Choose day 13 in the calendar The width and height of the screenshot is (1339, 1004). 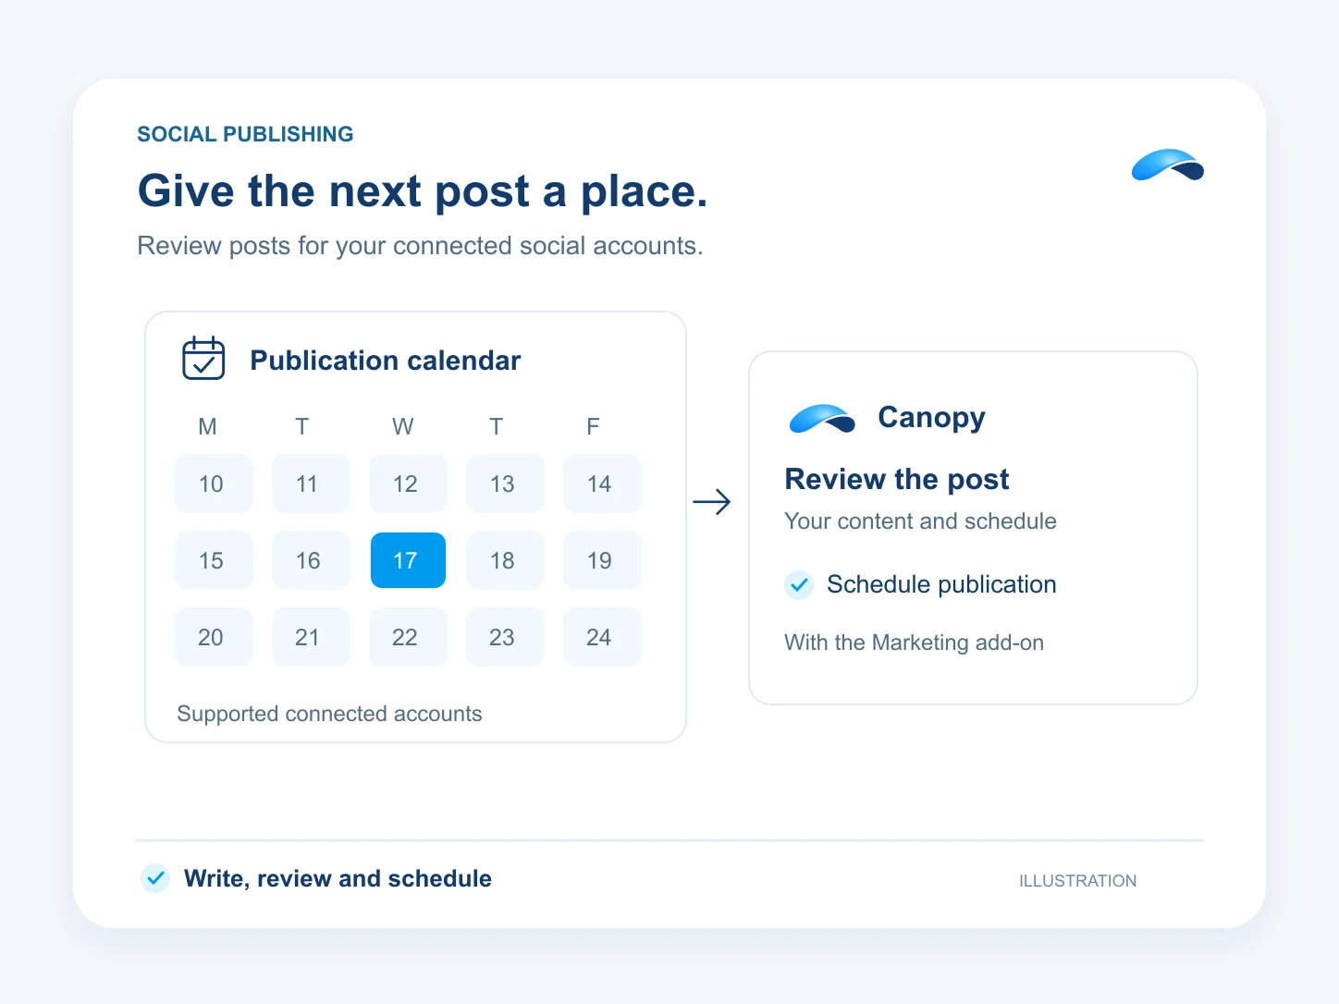point(505,484)
